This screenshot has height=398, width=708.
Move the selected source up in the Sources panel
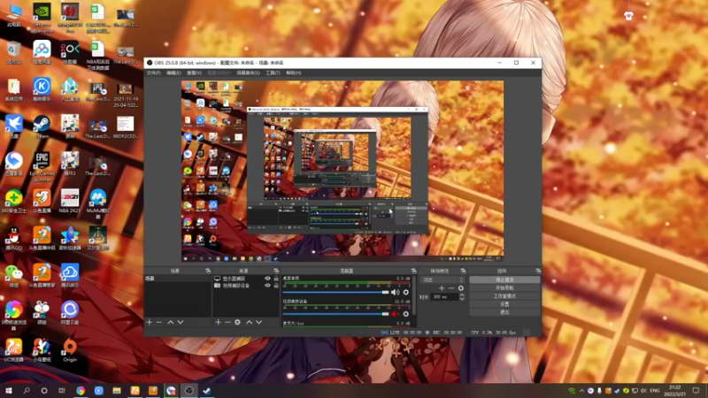(x=249, y=322)
